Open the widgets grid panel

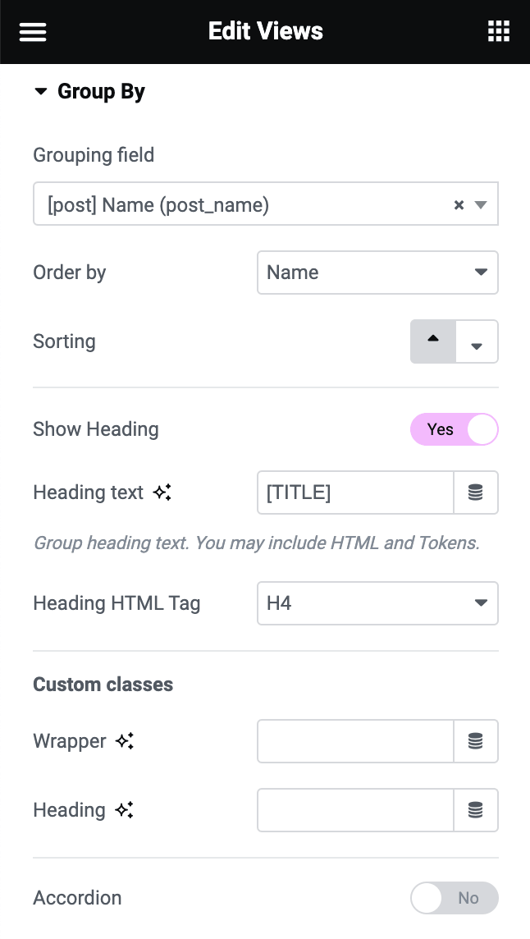[498, 32]
